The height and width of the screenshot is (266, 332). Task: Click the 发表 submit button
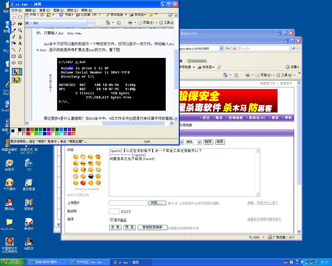tap(115, 227)
